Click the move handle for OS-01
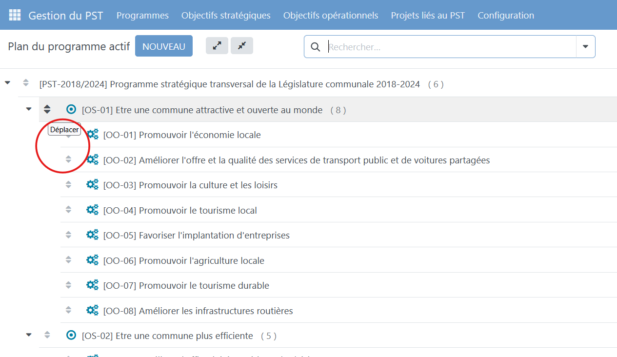617x357 pixels. (x=47, y=110)
